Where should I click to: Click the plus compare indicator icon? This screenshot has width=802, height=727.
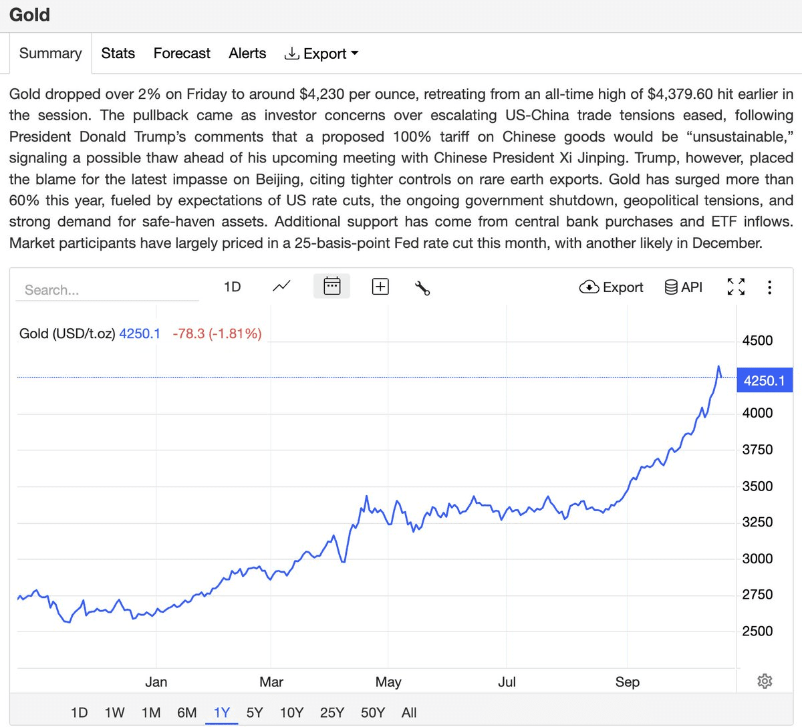click(x=380, y=287)
